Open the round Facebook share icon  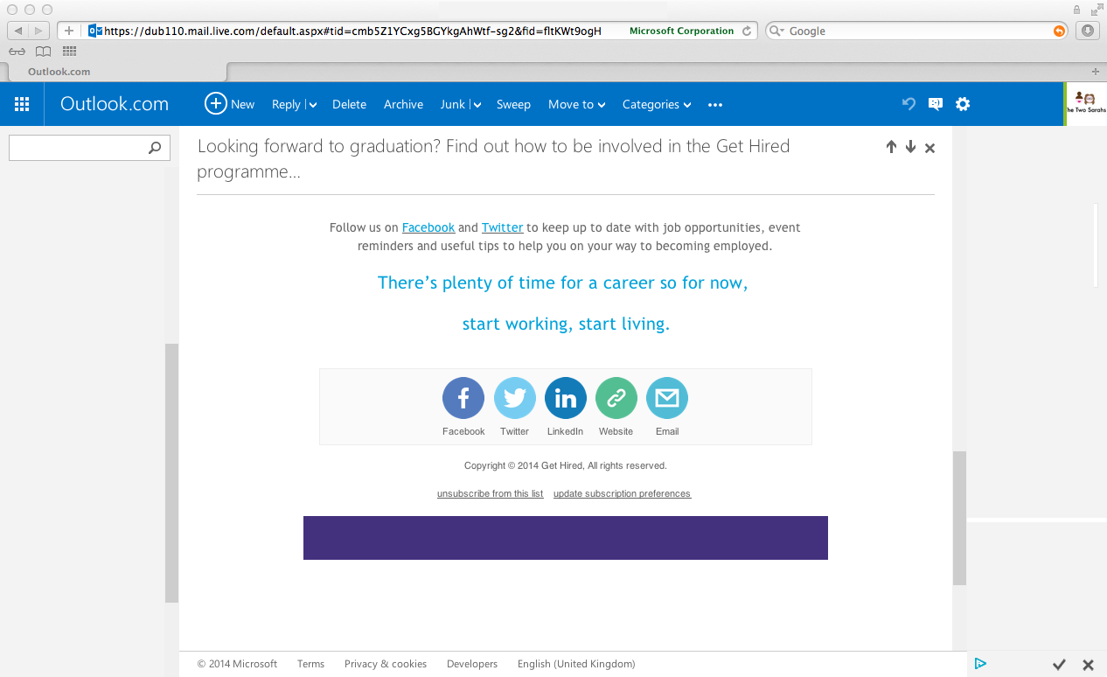point(463,398)
